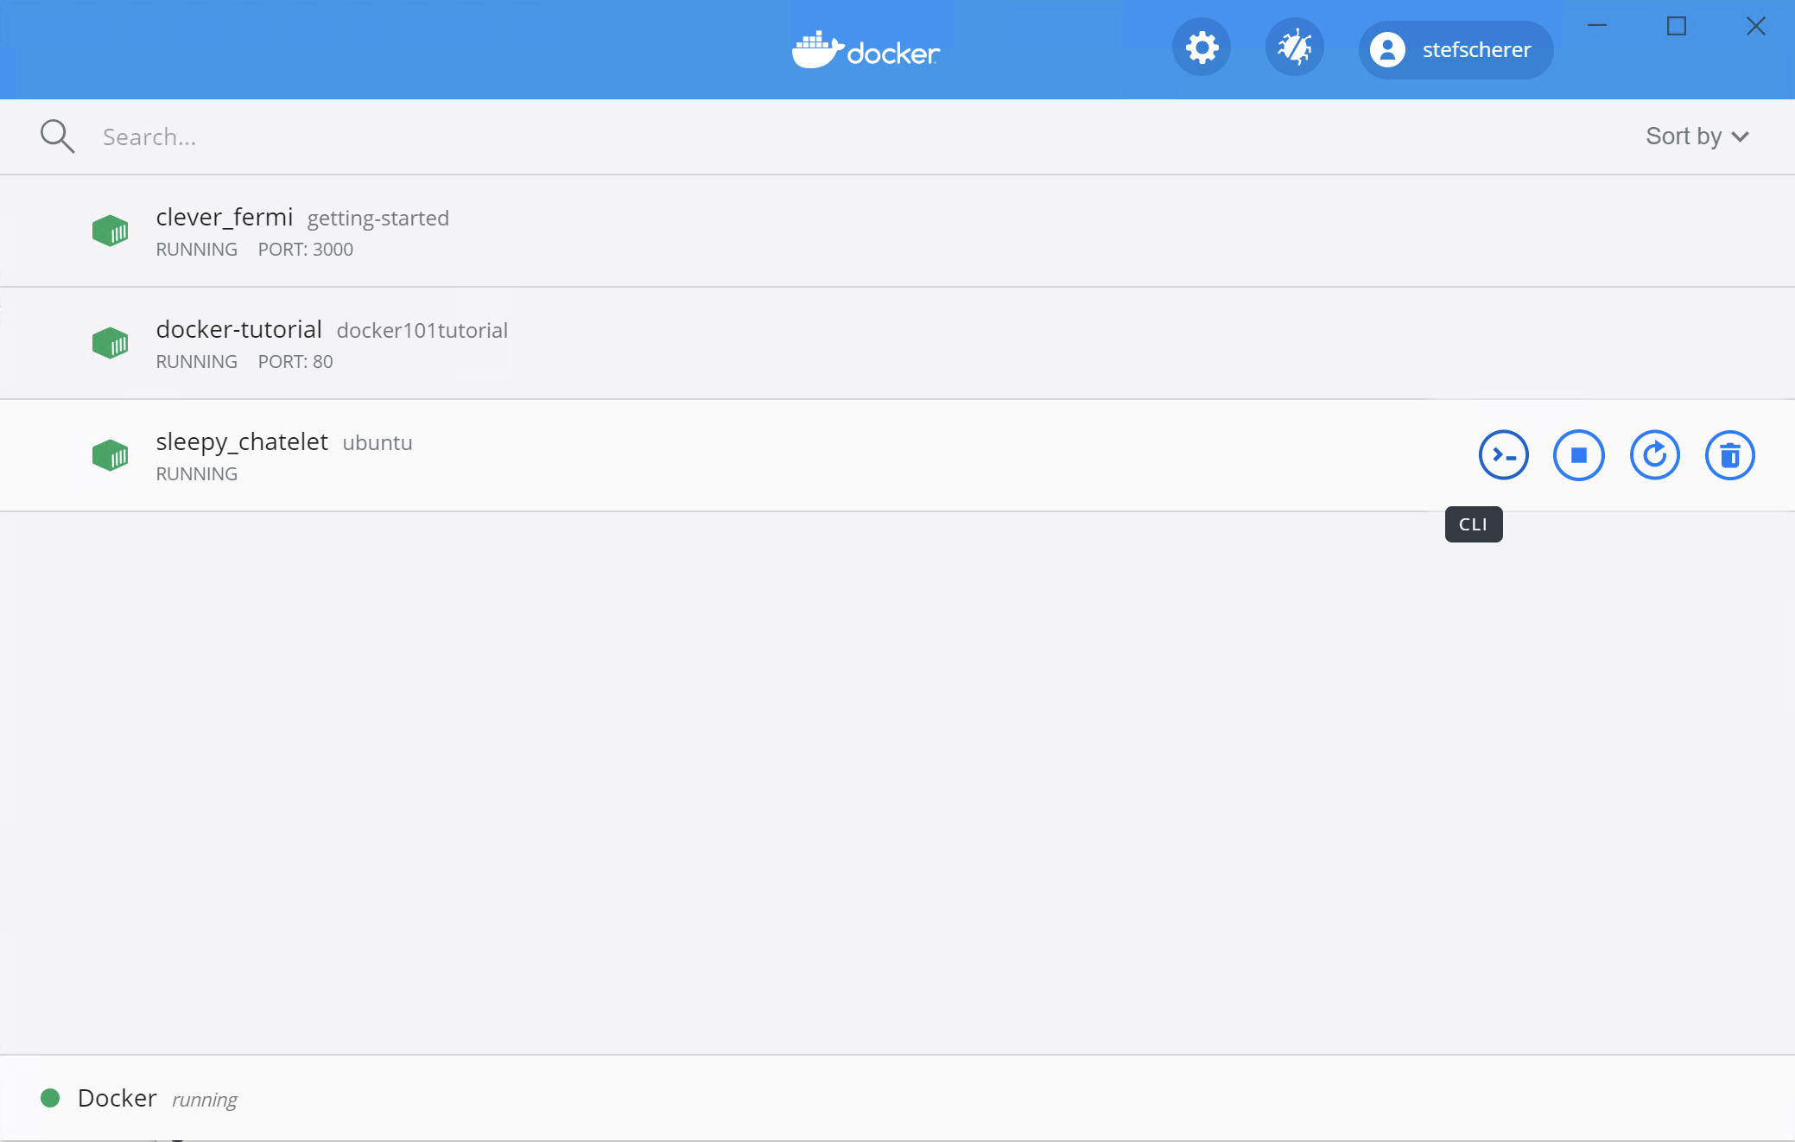Click the docker-tutorial container icon
The height and width of the screenshot is (1142, 1795).
(111, 343)
